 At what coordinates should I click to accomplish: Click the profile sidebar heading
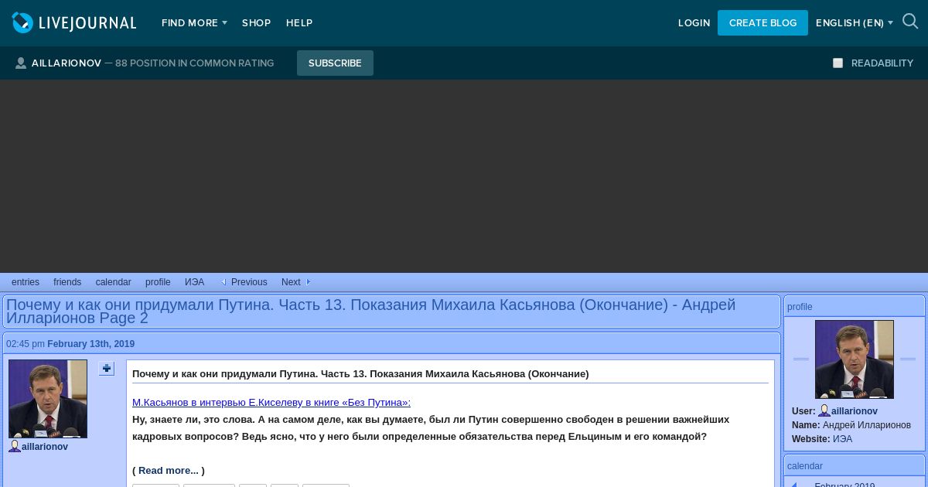(800, 307)
